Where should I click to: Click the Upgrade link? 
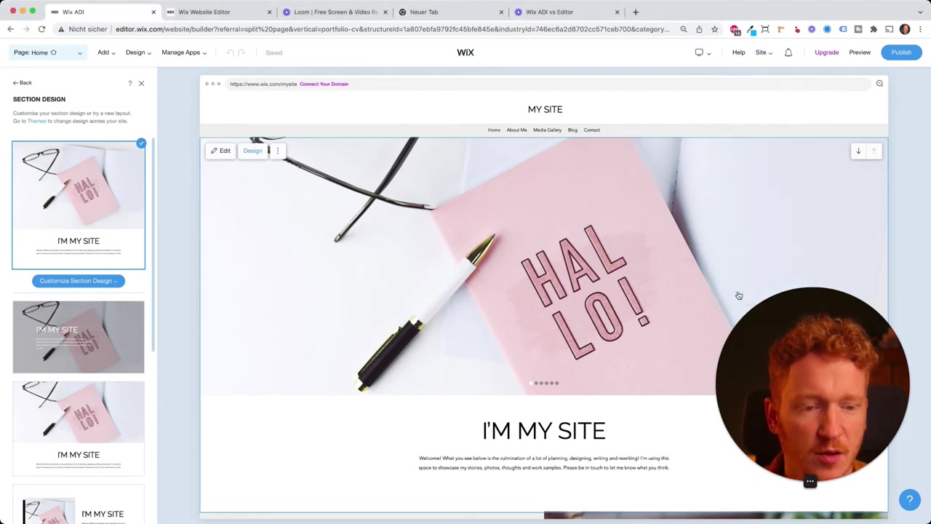tap(826, 52)
